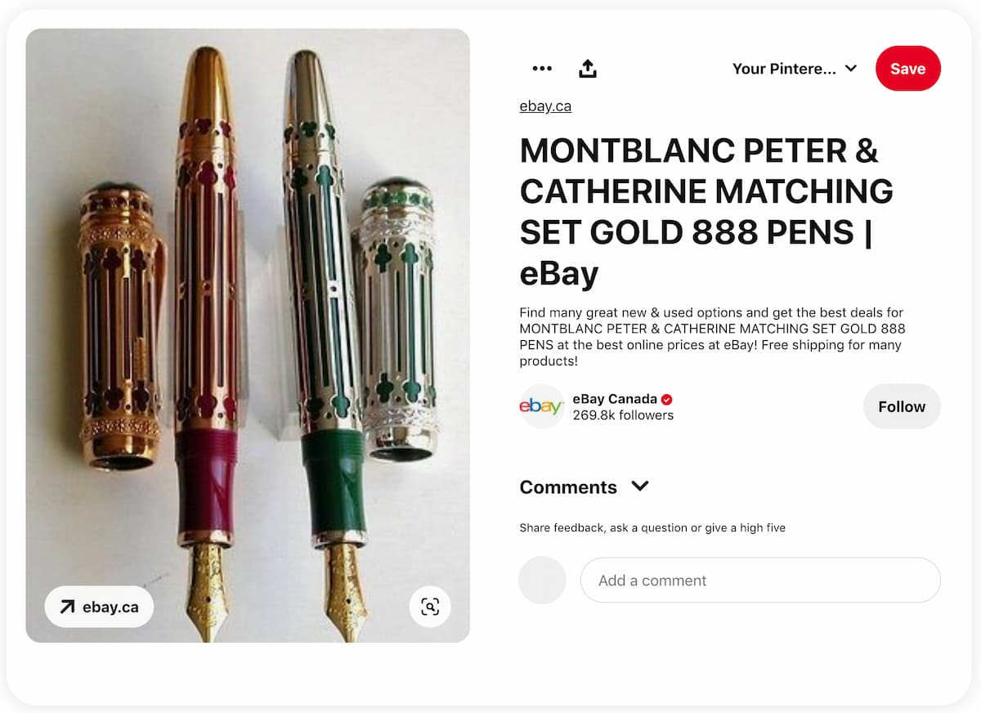Collapse the Comments section chevron
The width and height of the screenshot is (981, 713).
click(640, 487)
